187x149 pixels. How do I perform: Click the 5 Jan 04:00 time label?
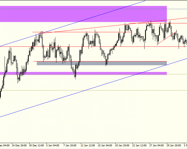53,145
